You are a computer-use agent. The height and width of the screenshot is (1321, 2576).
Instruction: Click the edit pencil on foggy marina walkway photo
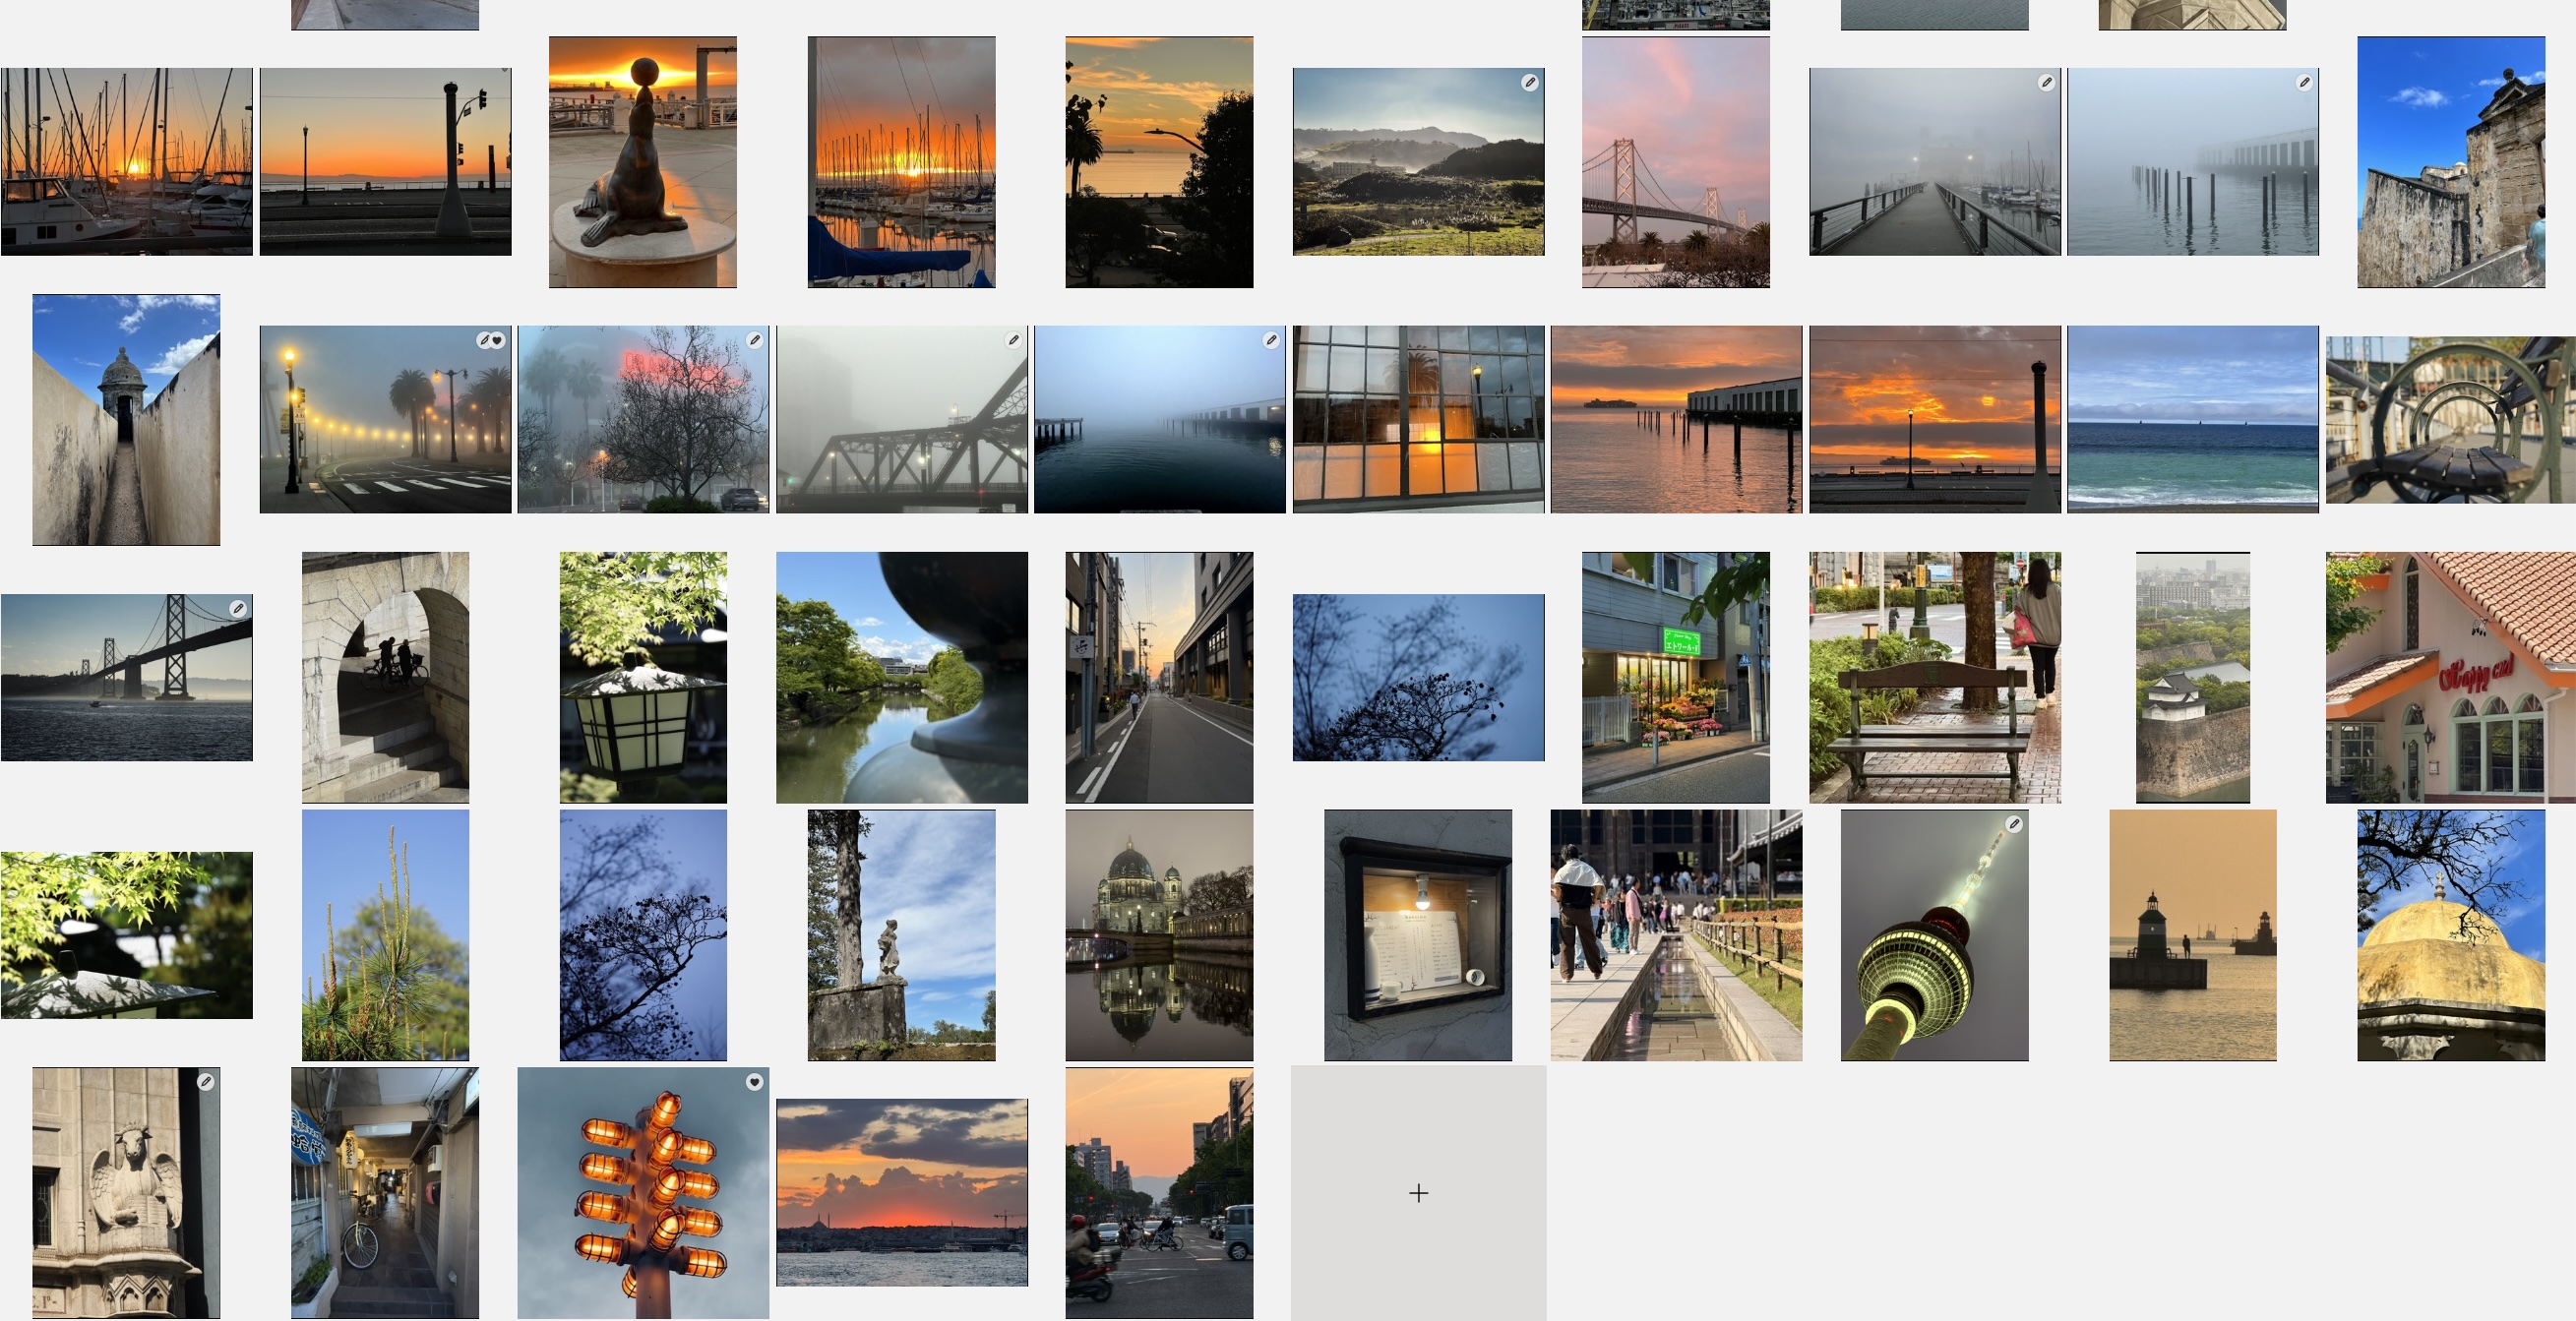click(x=2046, y=83)
